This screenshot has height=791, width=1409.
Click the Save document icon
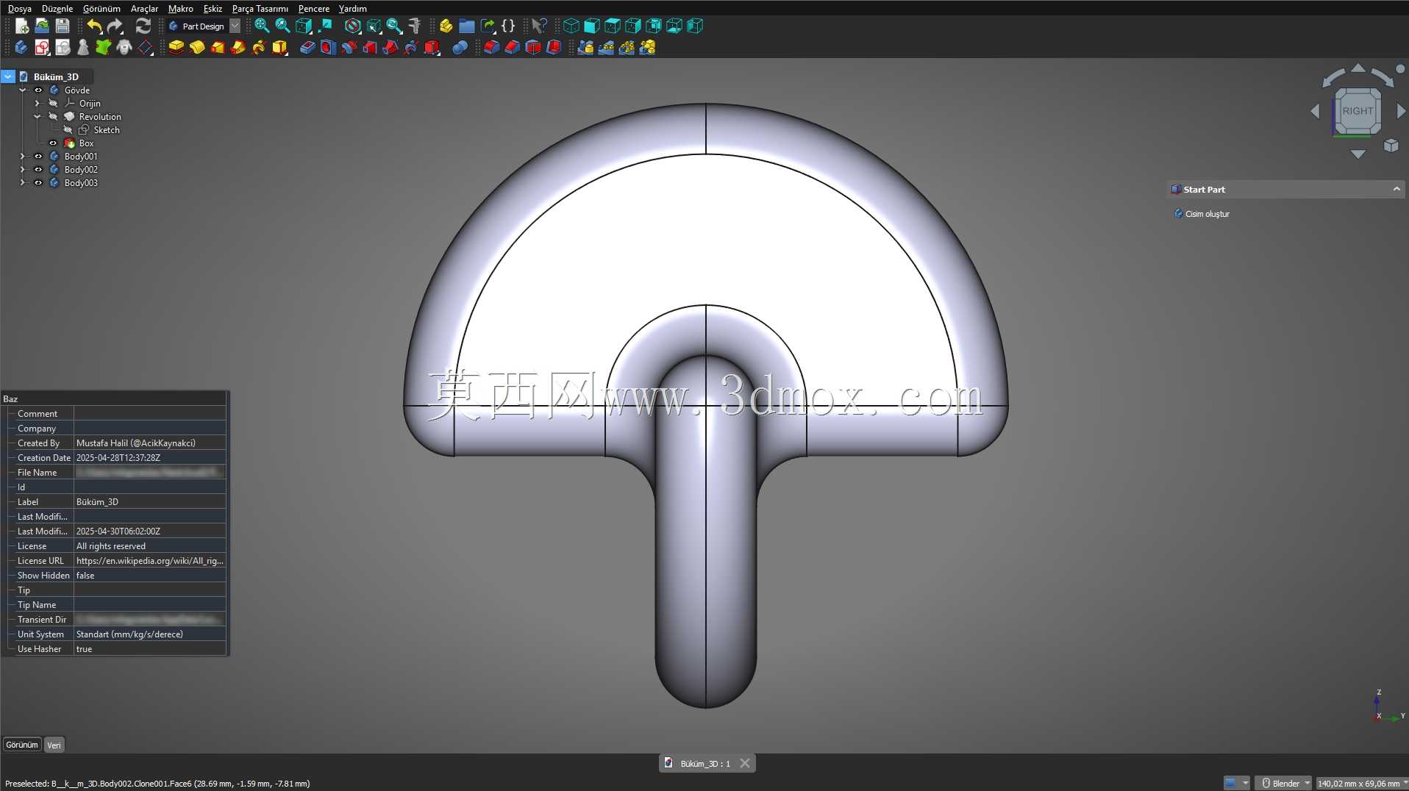pos(63,26)
